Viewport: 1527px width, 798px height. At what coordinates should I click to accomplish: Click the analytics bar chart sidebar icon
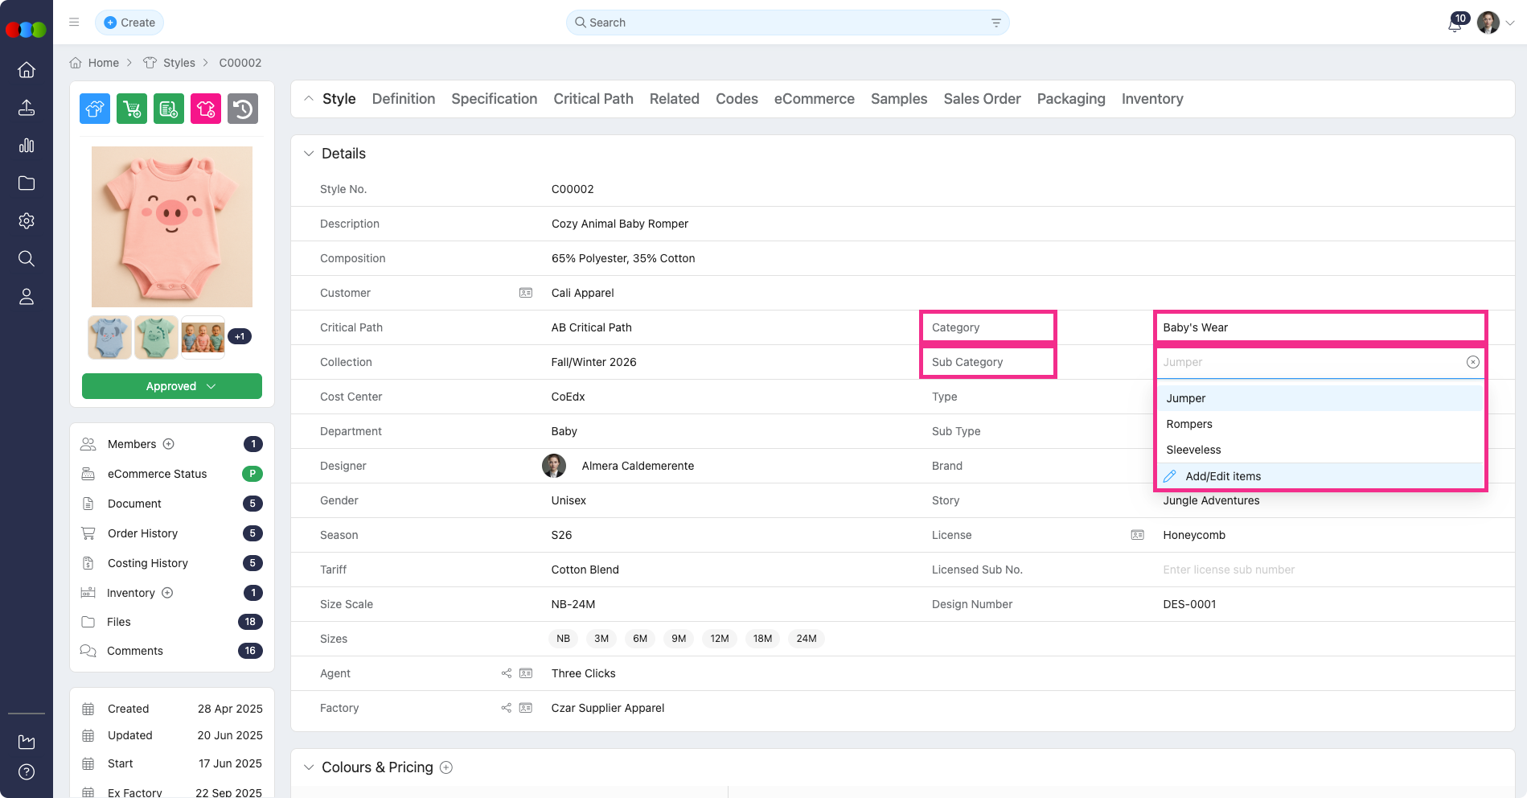pos(27,146)
